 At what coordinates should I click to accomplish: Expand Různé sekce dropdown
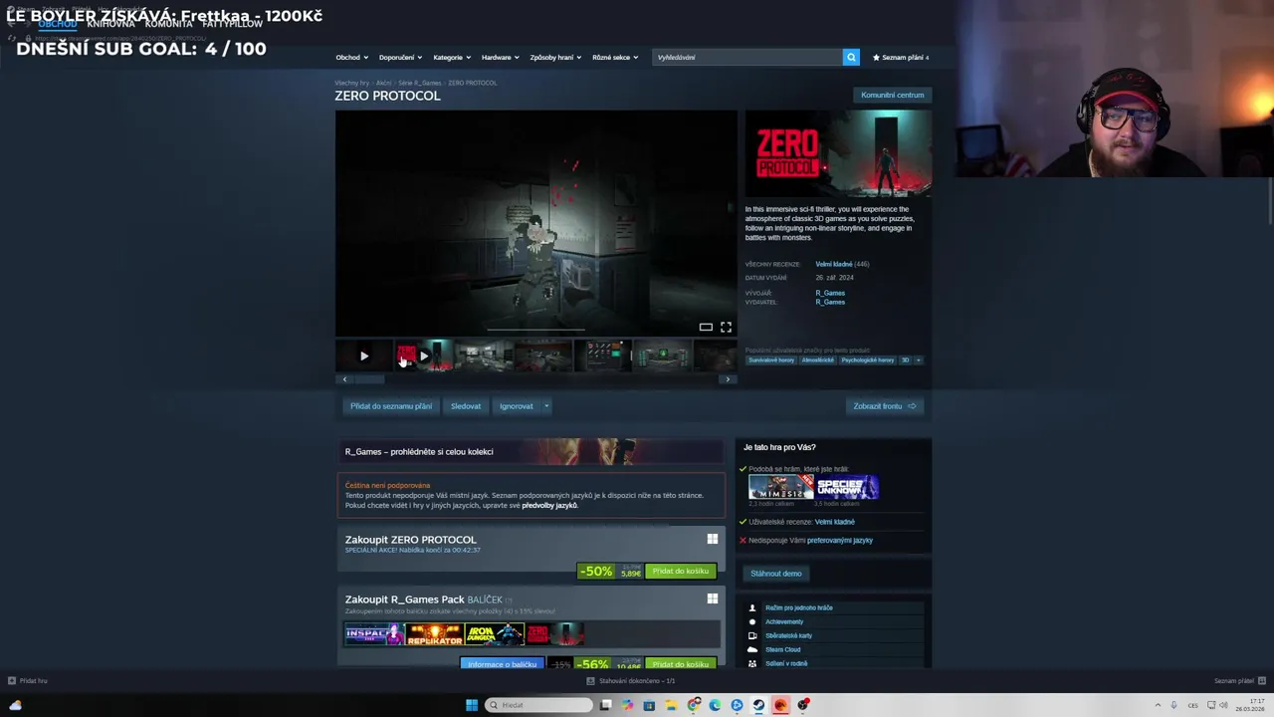(x=615, y=57)
